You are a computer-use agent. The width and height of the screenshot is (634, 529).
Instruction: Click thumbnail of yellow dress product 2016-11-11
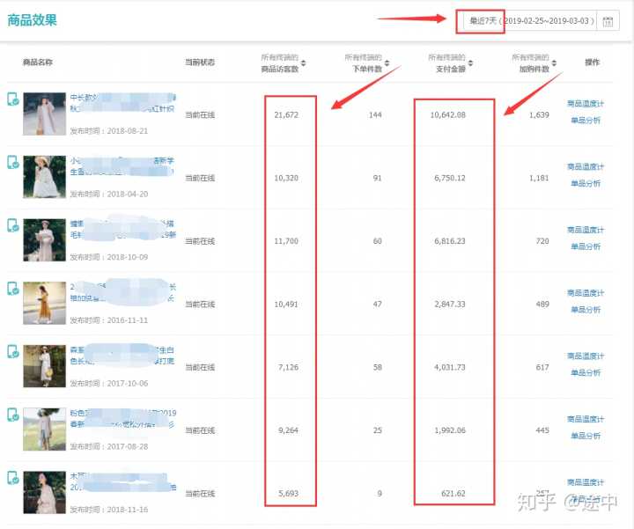tap(44, 304)
